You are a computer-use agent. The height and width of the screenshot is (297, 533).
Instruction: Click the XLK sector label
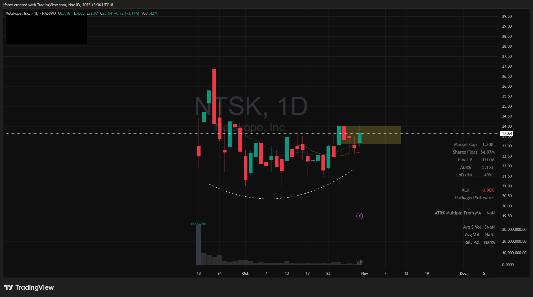(465, 190)
